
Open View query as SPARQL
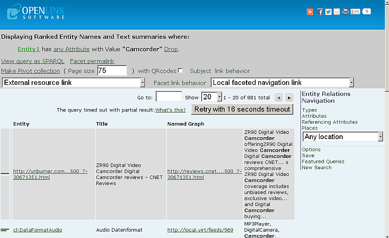pyautogui.click(x=33, y=61)
